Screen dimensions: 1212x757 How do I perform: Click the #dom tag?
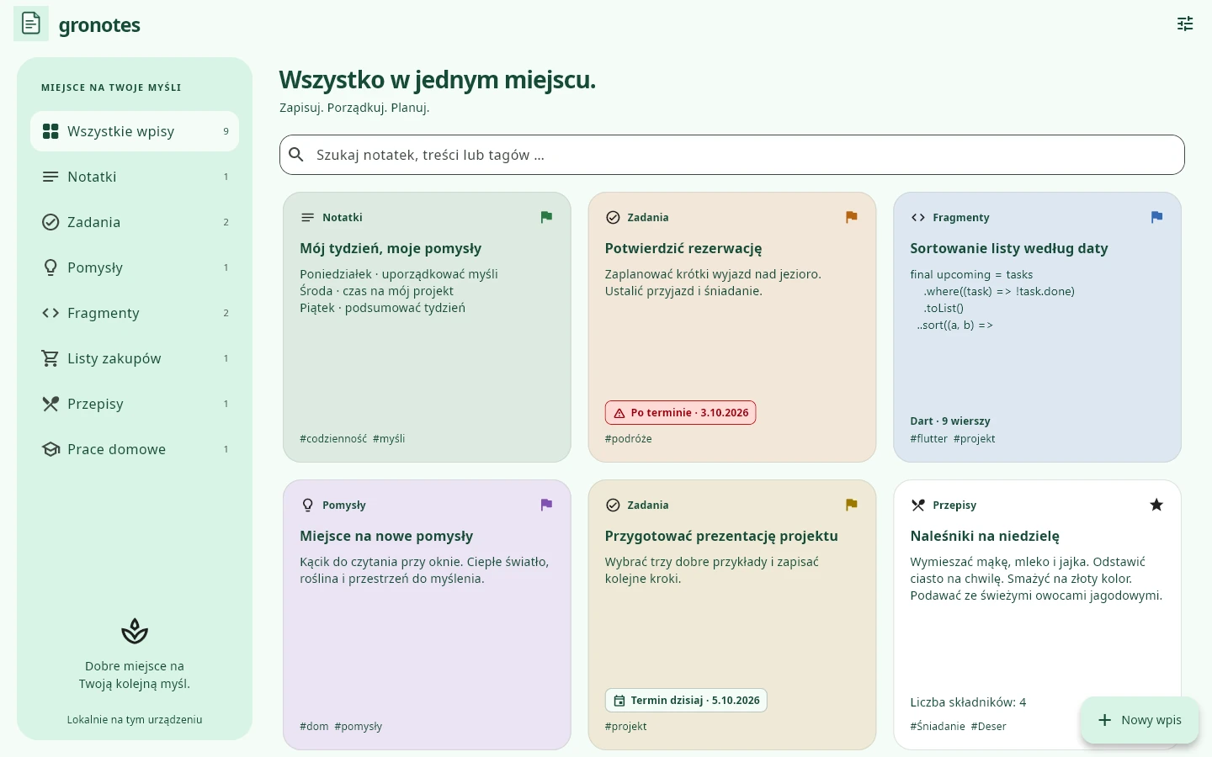pos(314,726)
